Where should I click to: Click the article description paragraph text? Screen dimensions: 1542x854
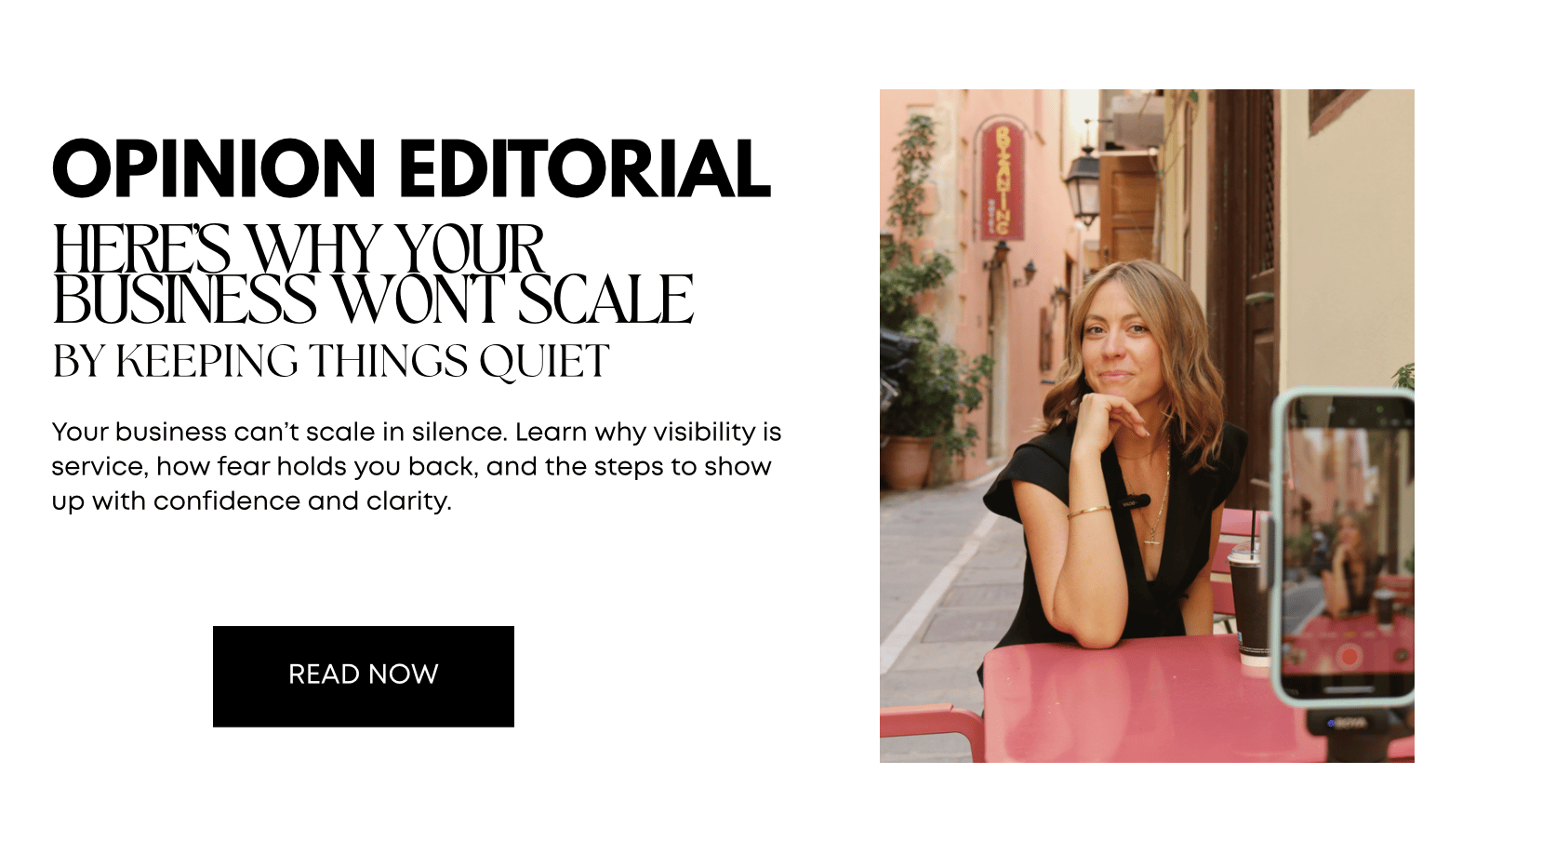[x=417, y=466]
